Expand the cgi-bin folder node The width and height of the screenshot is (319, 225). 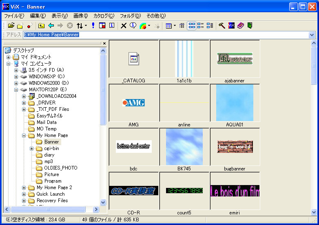coord(32,148)
